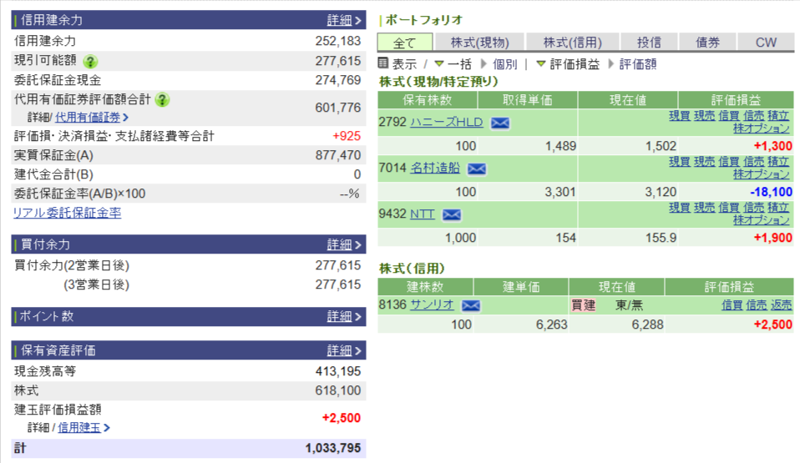Open the help icon beside 現引可能額
Image resolution: width=800 pixels, height=463 pixels.
coord(90,62)
